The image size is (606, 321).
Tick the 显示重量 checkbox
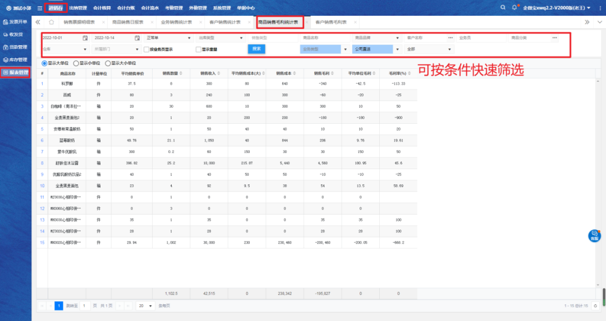(x=198, y=49)
